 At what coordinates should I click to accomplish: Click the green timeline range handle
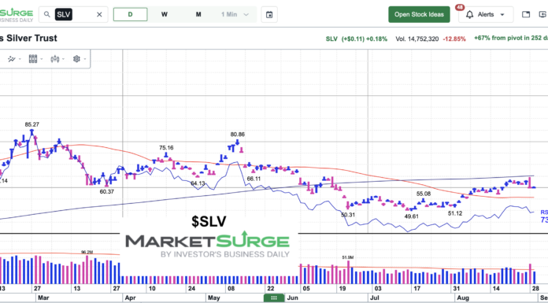coord(274,298)
